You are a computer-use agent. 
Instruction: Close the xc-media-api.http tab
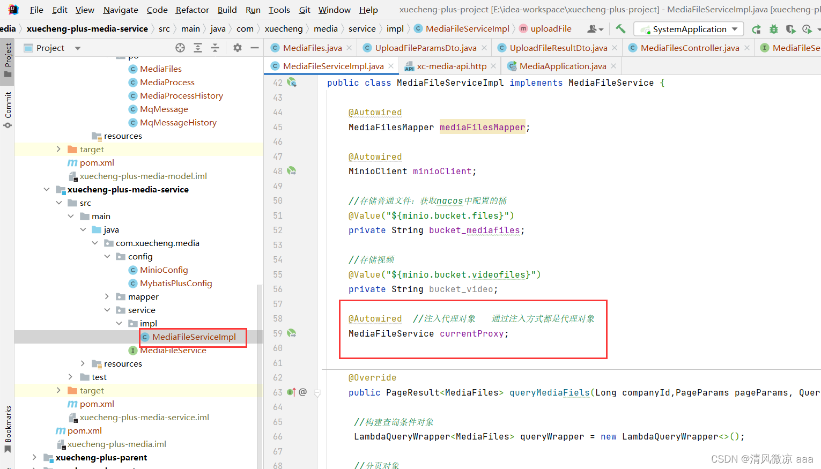pyautogui.click(x=493, y=66)
